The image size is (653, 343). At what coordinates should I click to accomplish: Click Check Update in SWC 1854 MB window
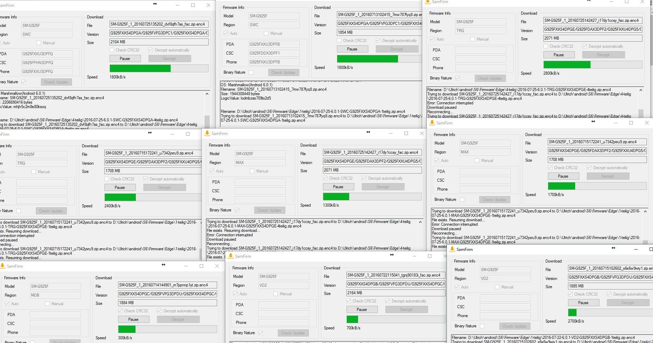pos(283,73)
